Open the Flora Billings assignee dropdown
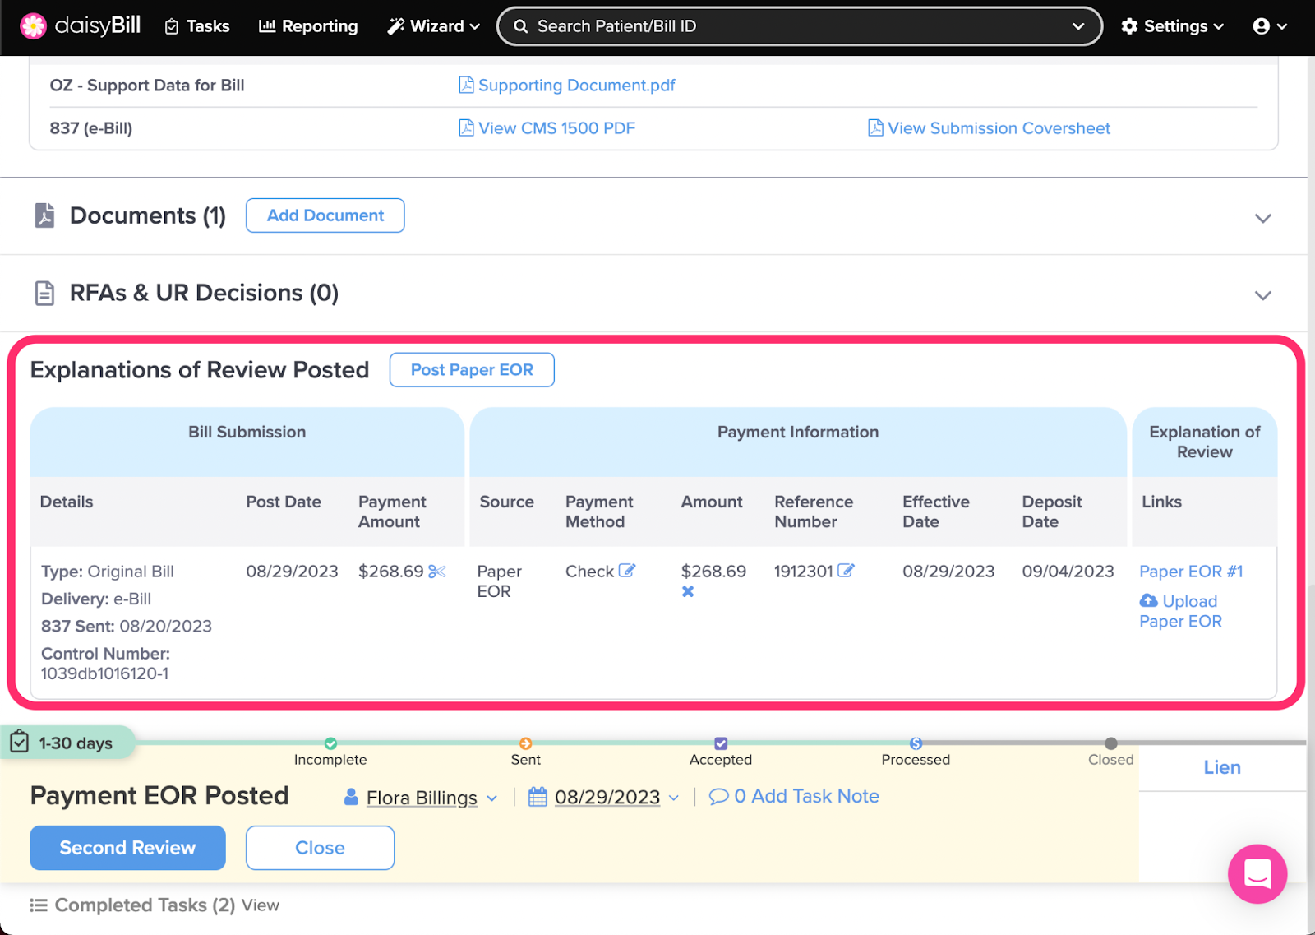1315x935 pixels. point(422,798)
